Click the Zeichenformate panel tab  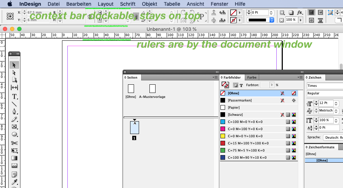point(321,147)
